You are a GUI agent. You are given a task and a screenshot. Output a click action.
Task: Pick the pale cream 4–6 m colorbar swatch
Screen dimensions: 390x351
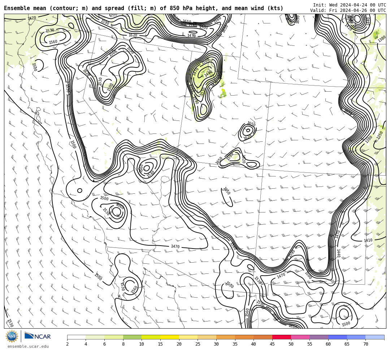(x=95, y=337)
